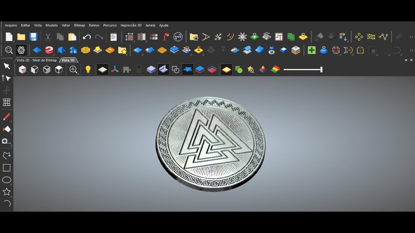
Task: Pick the star shape tool
Action: [6, 192]
